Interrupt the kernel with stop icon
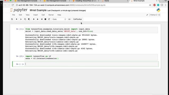Viewport: 169px width, 95px height. tap(45, 19)
